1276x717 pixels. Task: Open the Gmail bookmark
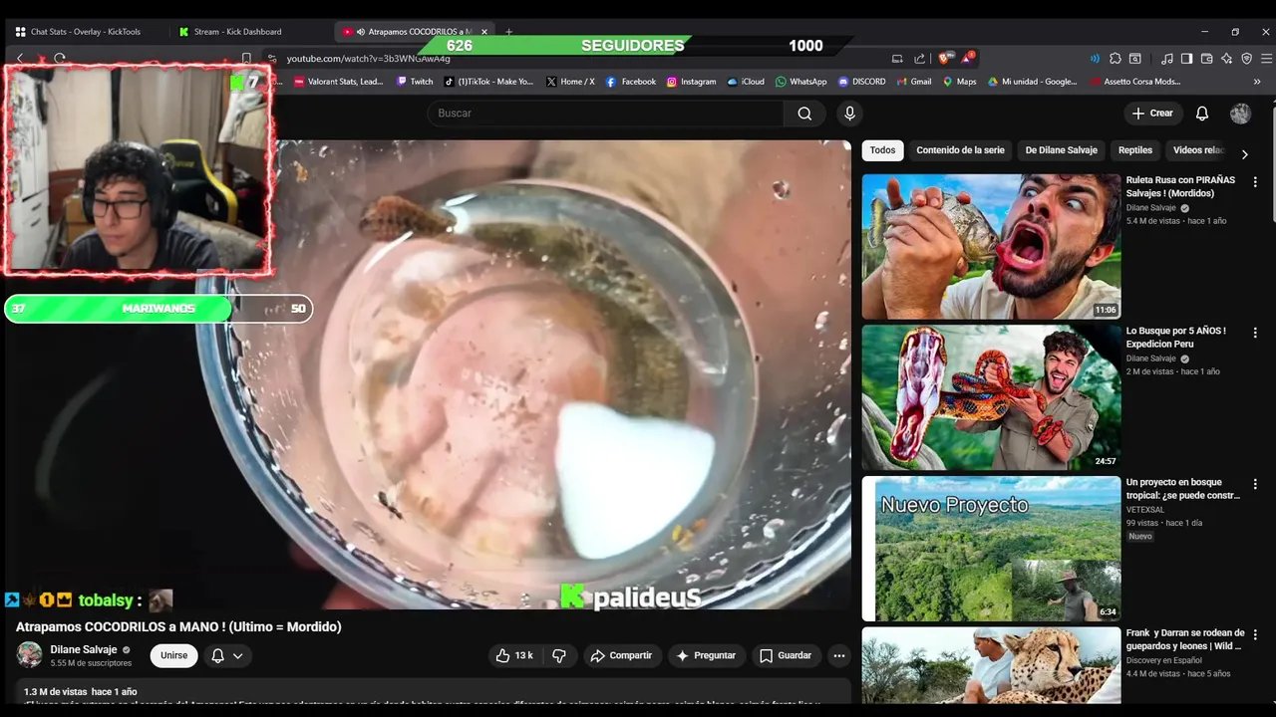click(x=914, y=82)
